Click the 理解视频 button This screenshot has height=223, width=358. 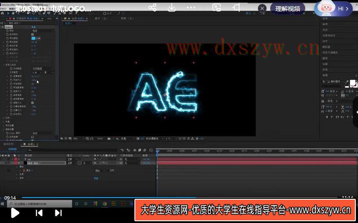coord(287,9)
